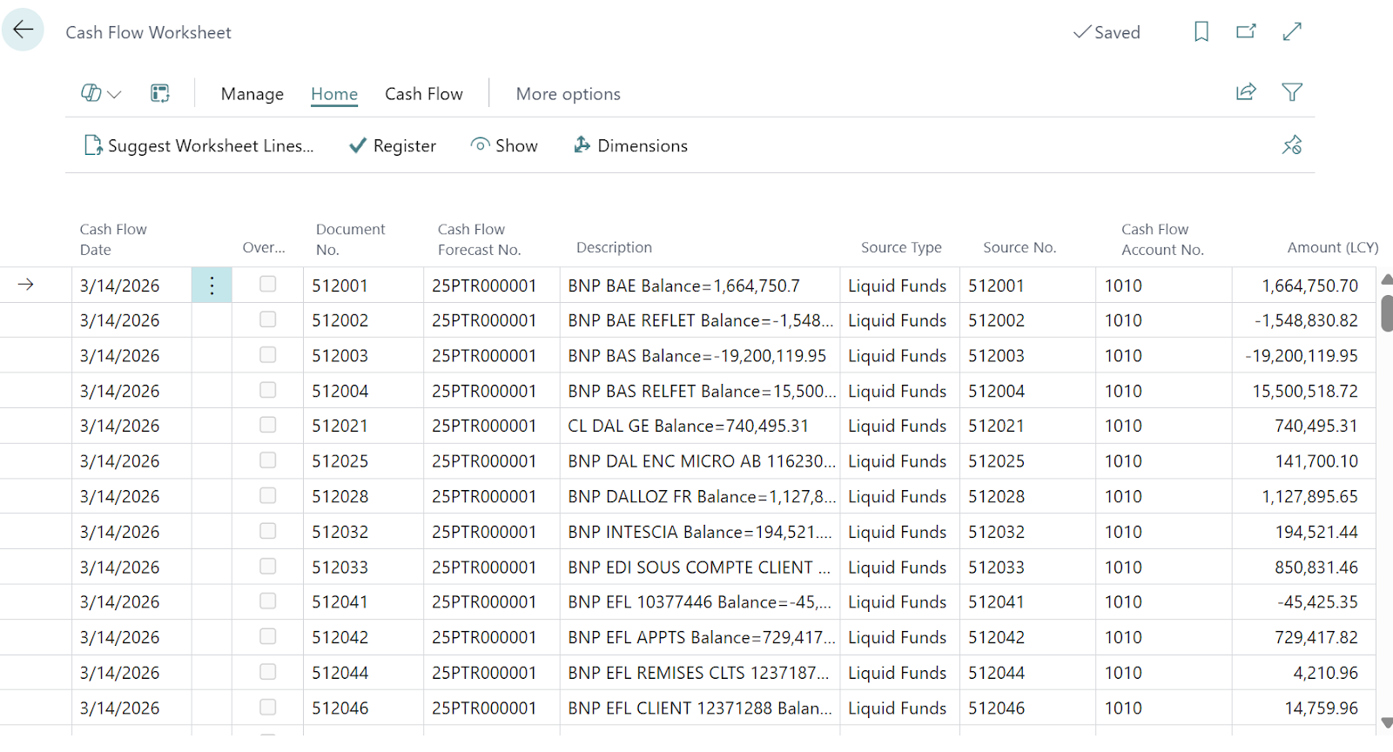Viewport: 1393px width, 752px height.
Task: Expand the page to full screen
Action: click(1291, 32)
